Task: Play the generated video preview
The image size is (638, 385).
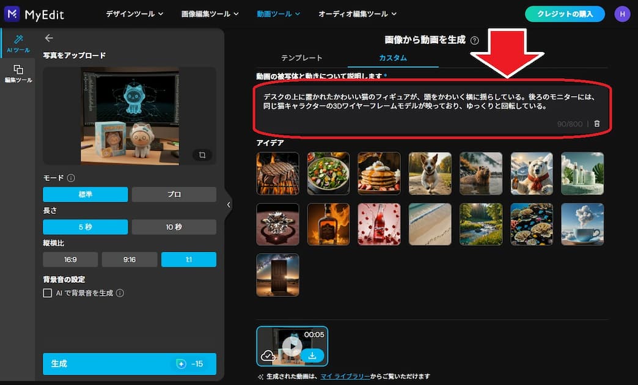Action: 291,346
